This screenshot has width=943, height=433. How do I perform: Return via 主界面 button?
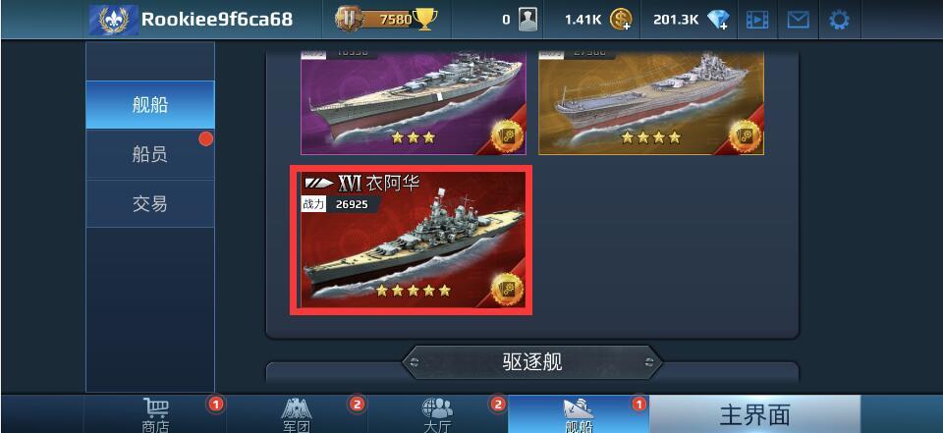(x=754, y=415)
